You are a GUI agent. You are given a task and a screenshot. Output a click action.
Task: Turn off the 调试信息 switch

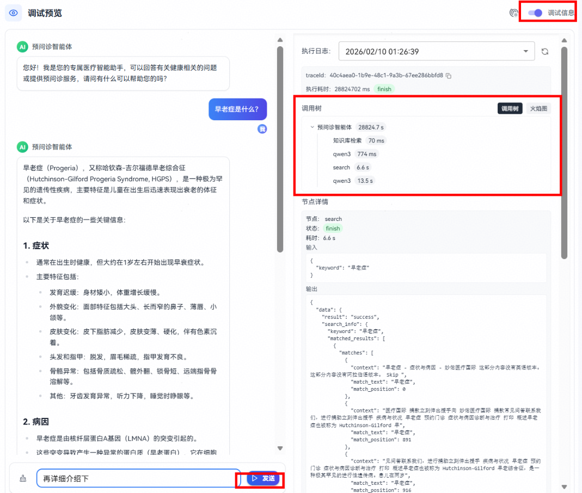click(x=536, y=13)
